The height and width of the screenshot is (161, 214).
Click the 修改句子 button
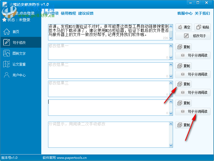193,36
